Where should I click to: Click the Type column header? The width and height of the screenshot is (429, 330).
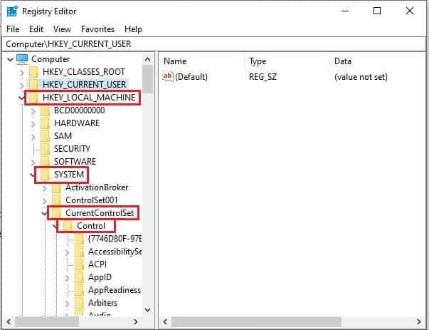[258, 61]
